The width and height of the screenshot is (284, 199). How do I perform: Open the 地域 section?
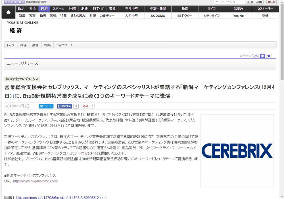(84, 9)
